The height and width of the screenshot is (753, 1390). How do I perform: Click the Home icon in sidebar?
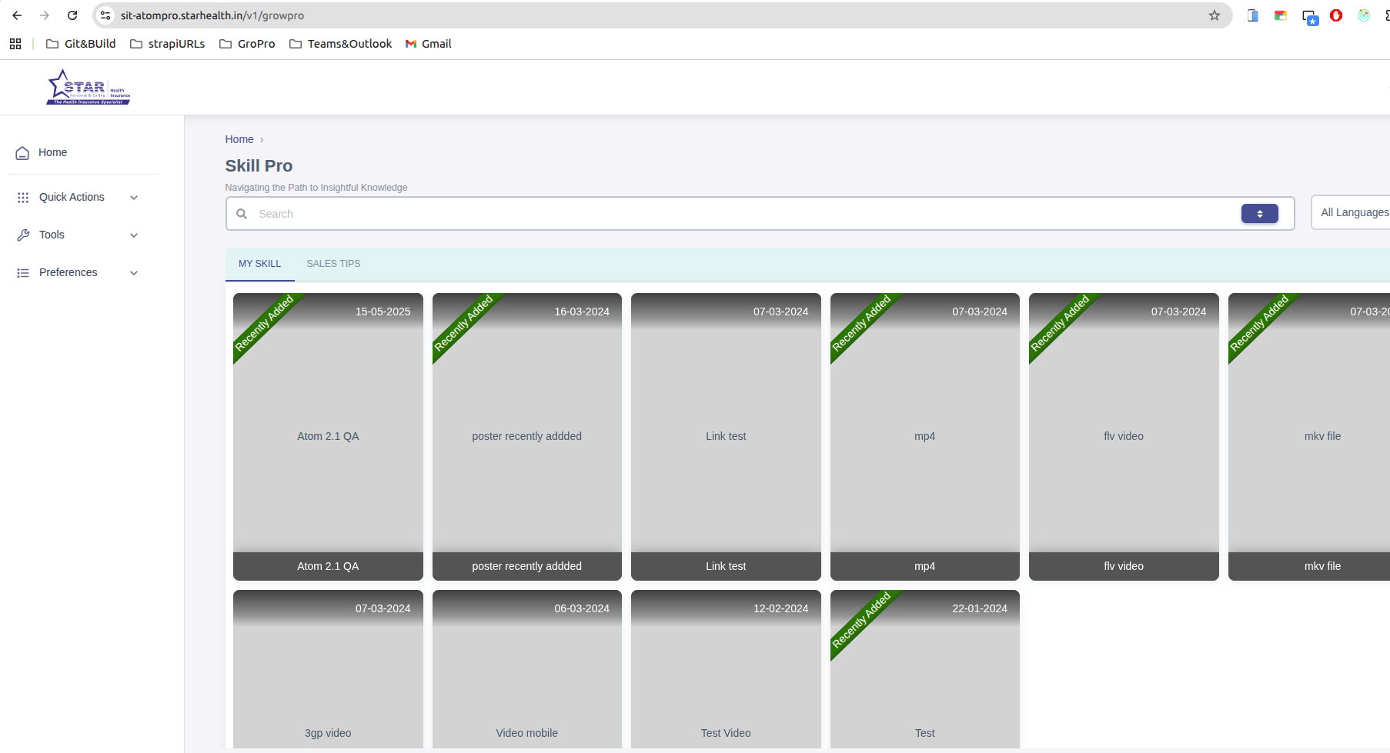click(23, 153)
